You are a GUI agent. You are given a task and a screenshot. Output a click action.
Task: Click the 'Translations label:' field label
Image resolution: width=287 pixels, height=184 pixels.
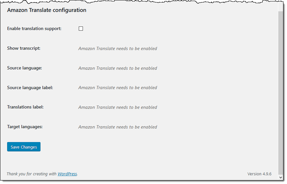tap(25, 107)
